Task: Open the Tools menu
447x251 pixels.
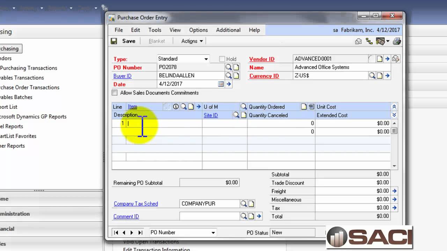Action: 155,30
